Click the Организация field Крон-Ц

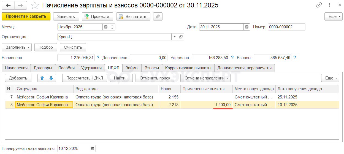114,37
